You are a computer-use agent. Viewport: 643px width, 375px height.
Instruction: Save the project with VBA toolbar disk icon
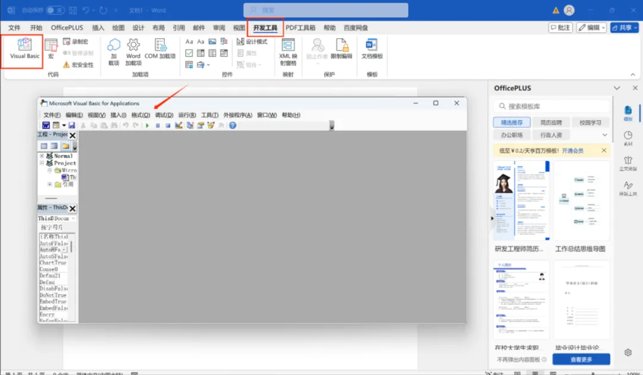(x=72, y=125)
